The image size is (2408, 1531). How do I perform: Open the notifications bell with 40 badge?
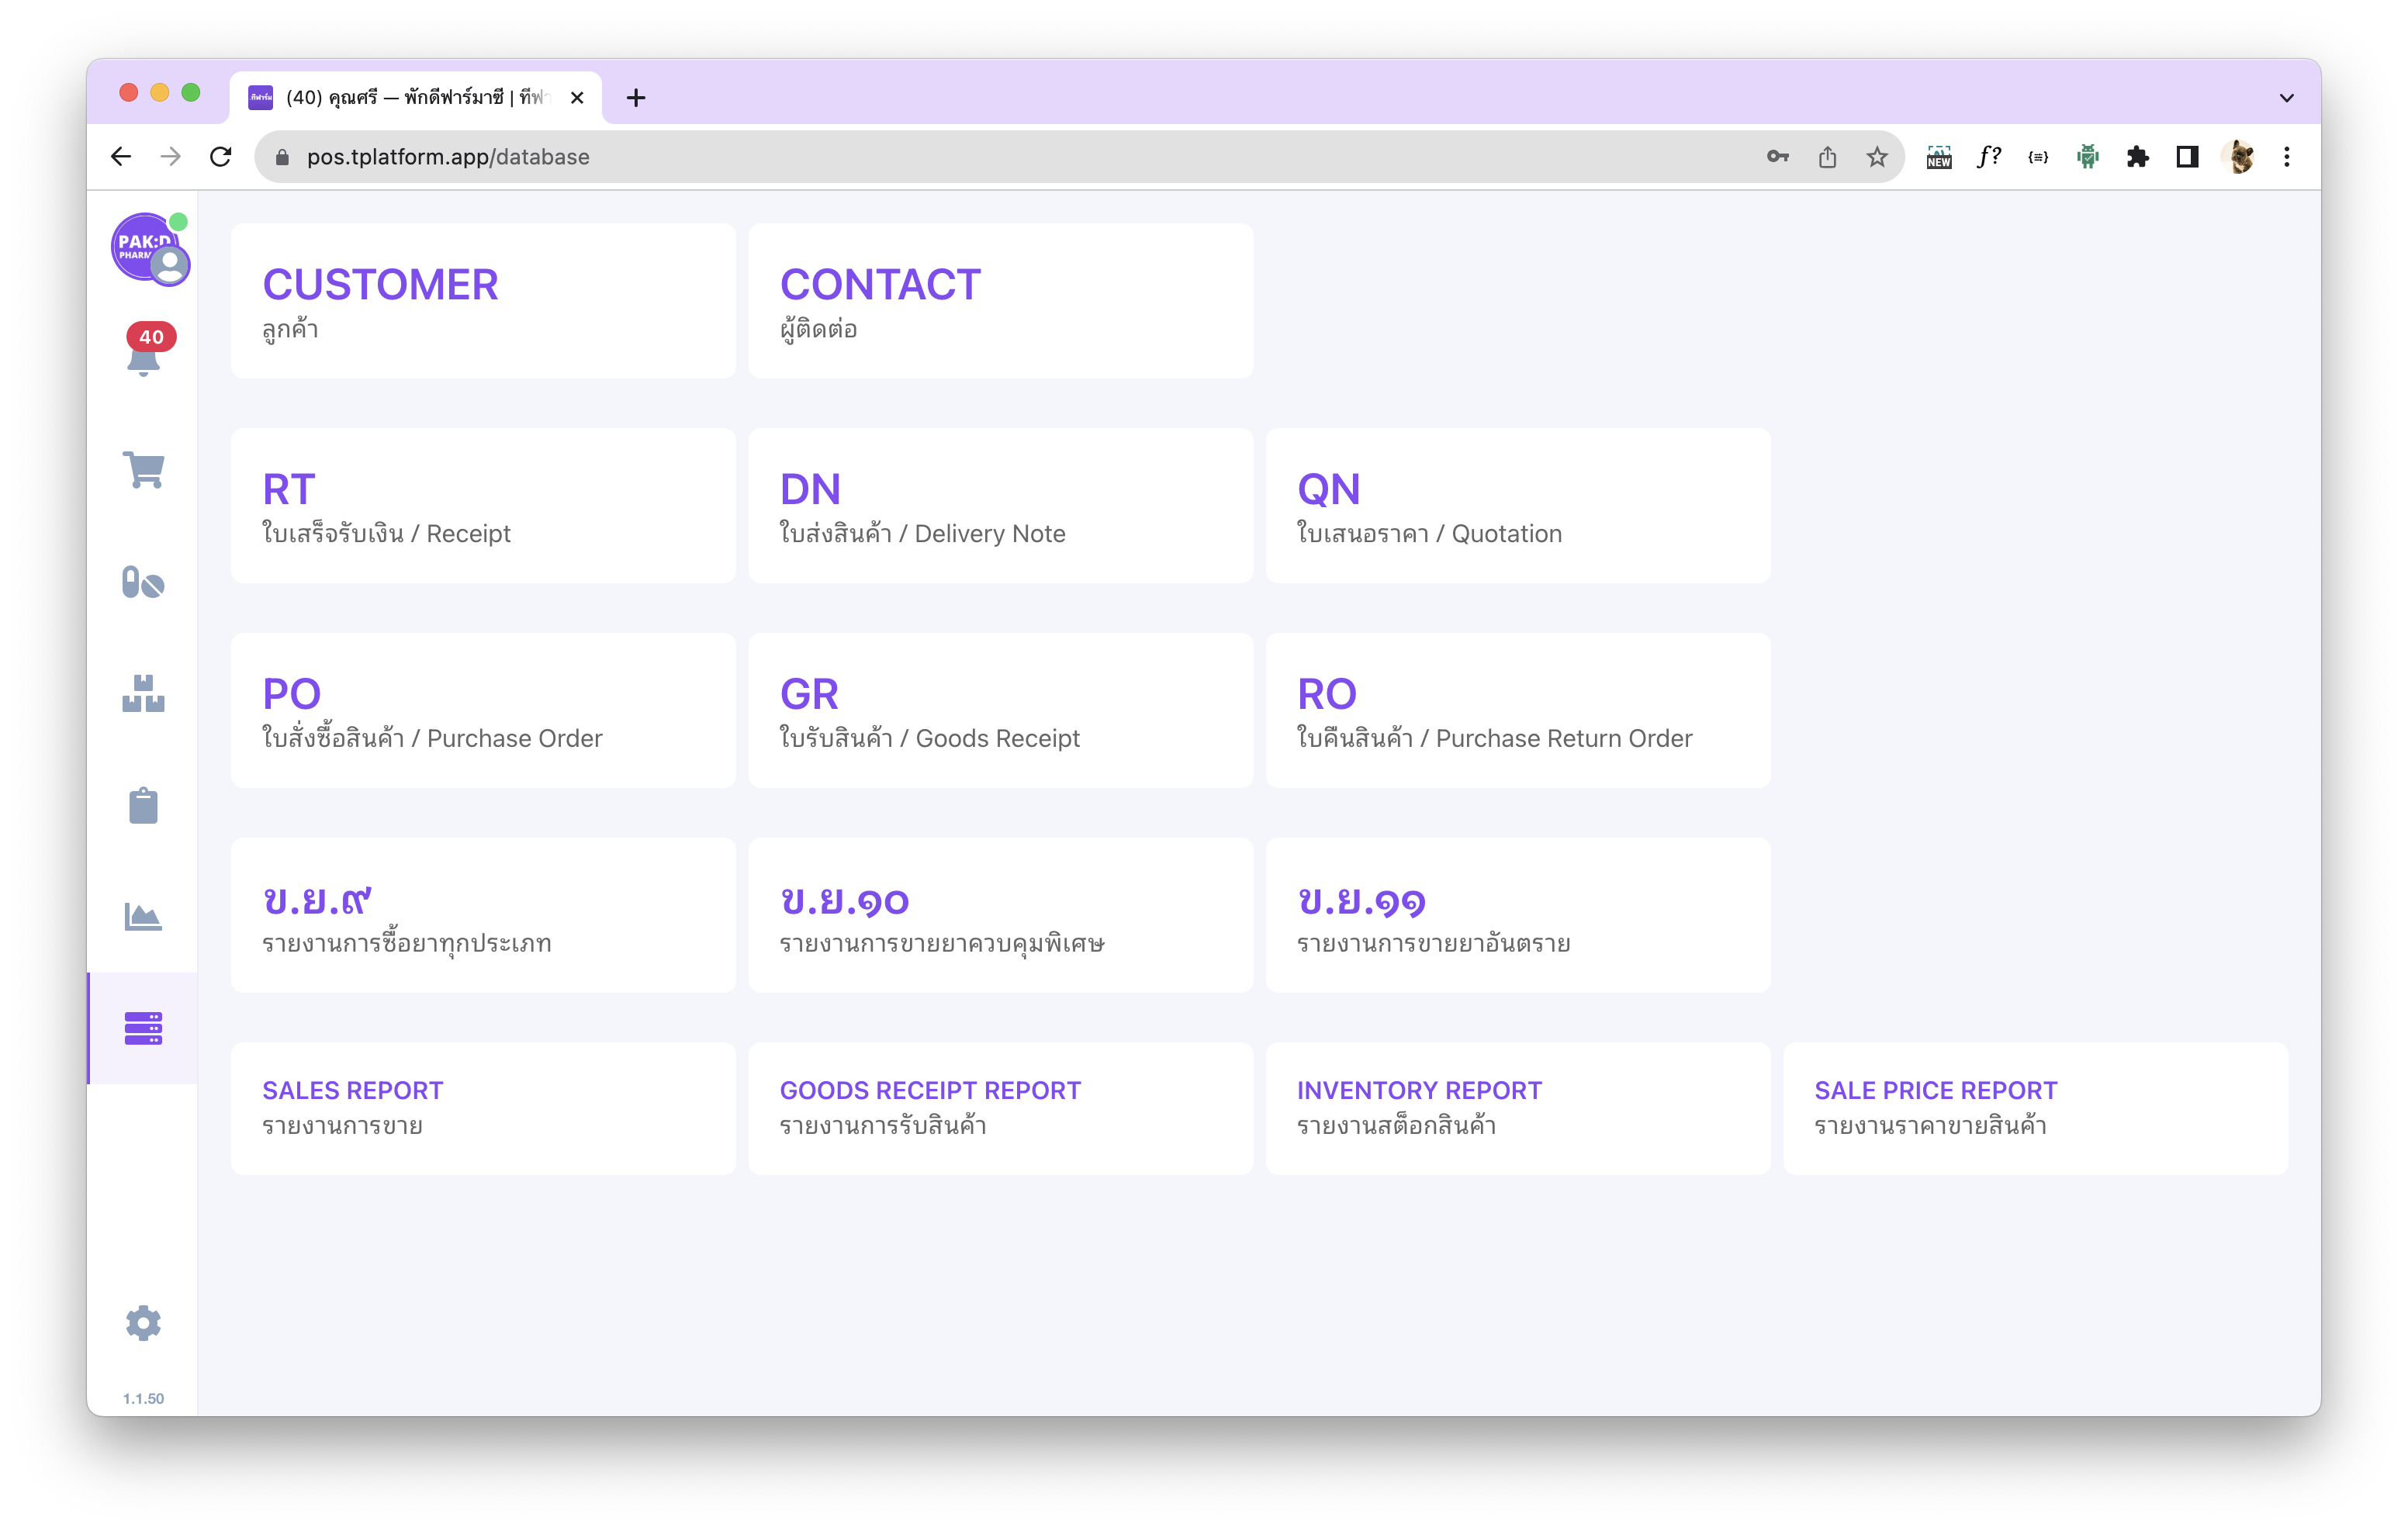tap(145, 351)
